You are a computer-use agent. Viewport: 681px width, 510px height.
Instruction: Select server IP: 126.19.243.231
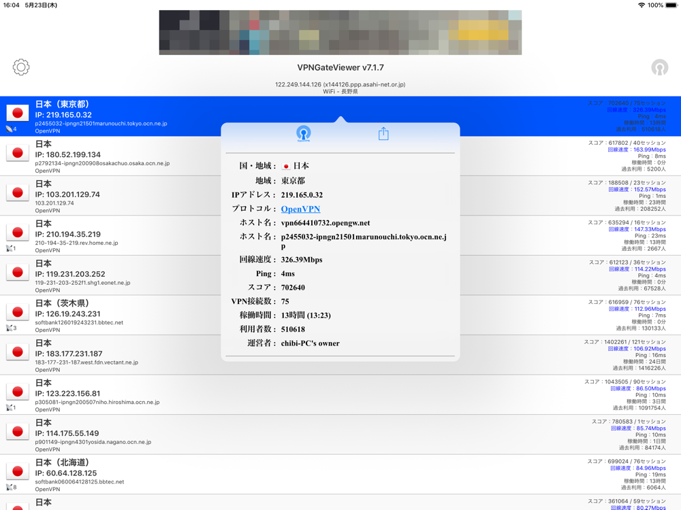tap(67, 314)
